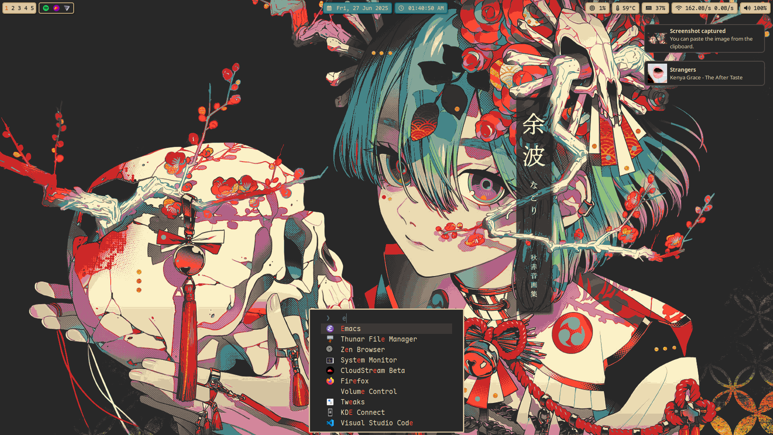773x435 pixels.
Task: Click the Spotify tray icon
Action: 46,8
